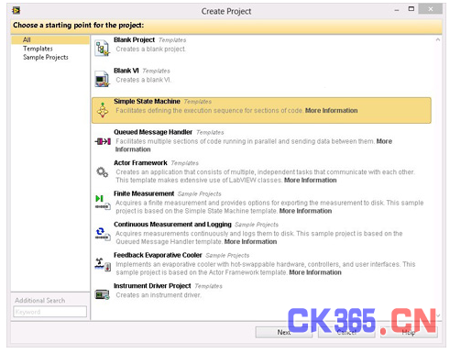Select the All category filter
Viewport: 450px width, 353px height.
point(50,39)
